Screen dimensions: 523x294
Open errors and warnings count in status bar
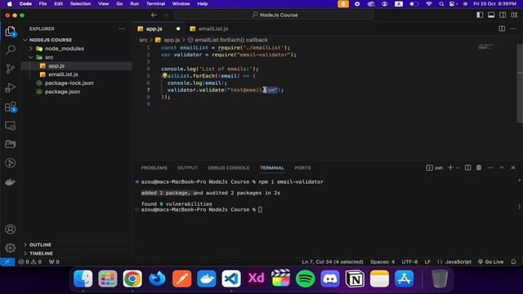[30, 261]
